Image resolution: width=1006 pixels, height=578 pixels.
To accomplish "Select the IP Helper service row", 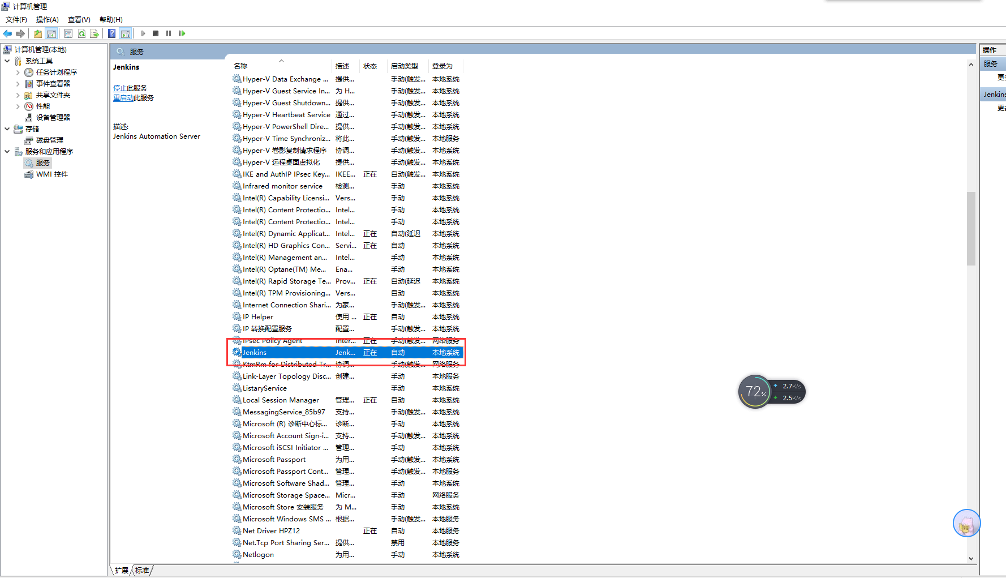I will tap(347, 317).
